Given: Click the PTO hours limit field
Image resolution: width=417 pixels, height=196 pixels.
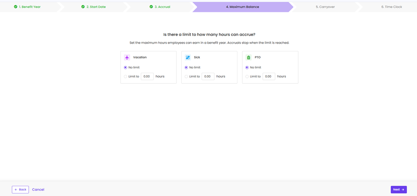Looking at the screenshot, I should tap(269, 77).
